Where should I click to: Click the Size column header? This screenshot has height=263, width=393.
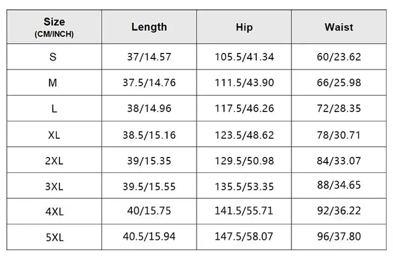point(54,27)
